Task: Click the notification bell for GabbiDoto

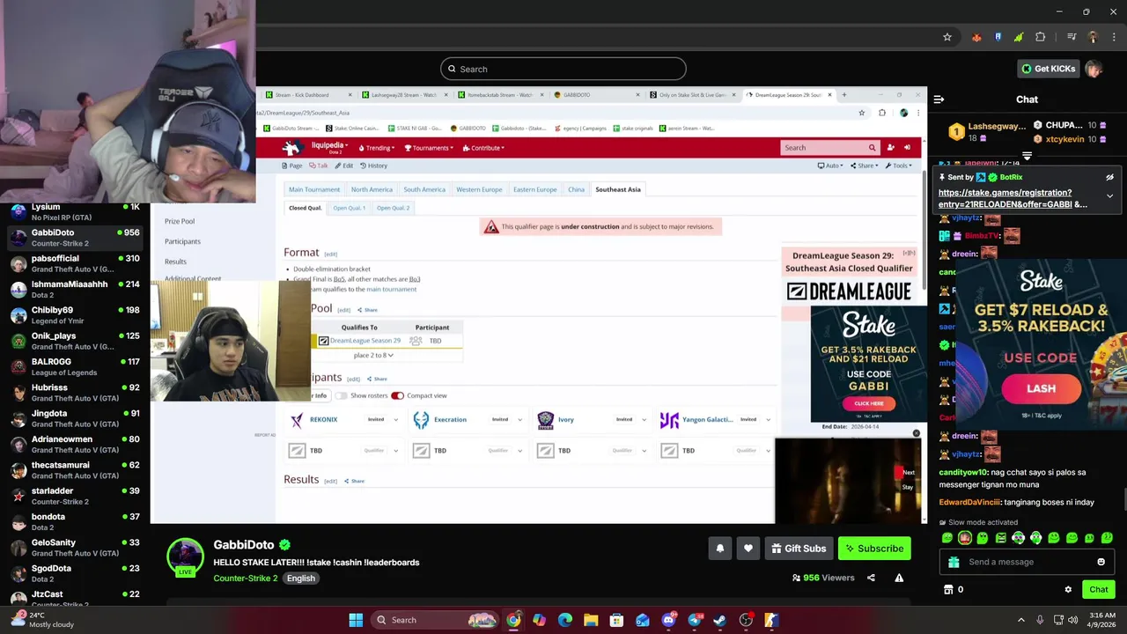Action: coord(719,549)
